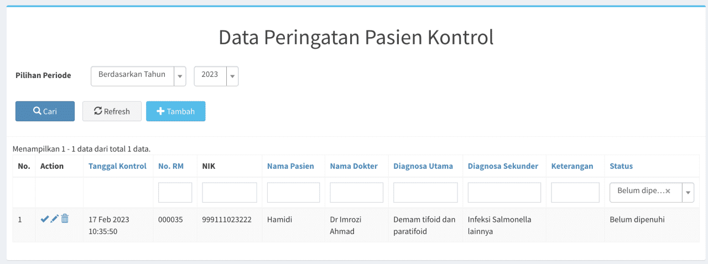Click the Tambah add button
Screen dimensions: 708x264
point(176,111)
